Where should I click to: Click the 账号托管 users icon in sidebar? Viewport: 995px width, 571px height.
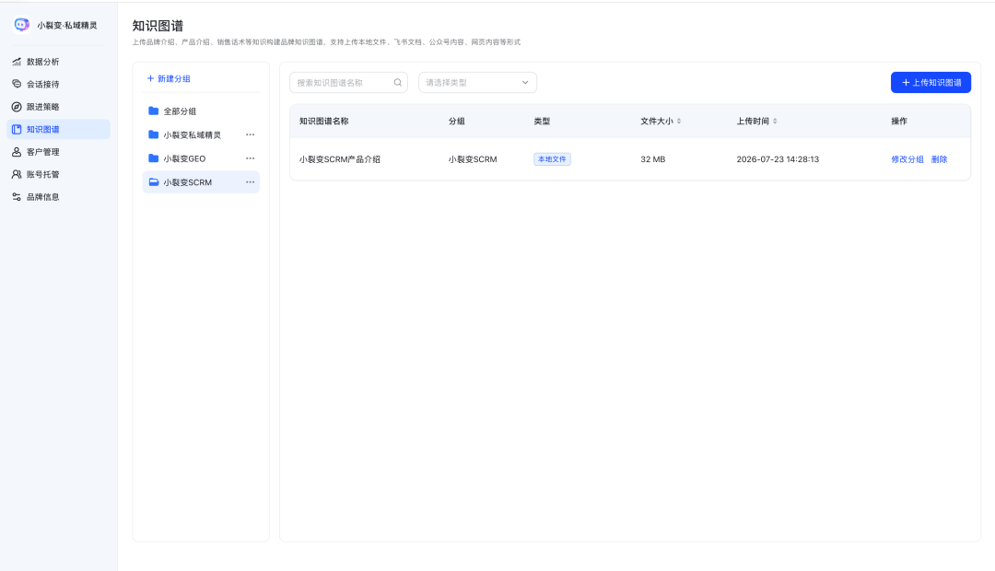[x=17, y=174]
